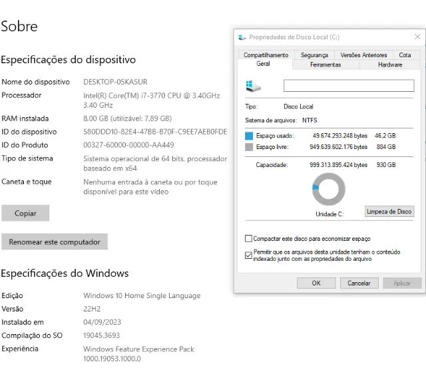Click the Aplicar button
The width and height of the screenshot is (426, 370).
[x=402, y=283]
